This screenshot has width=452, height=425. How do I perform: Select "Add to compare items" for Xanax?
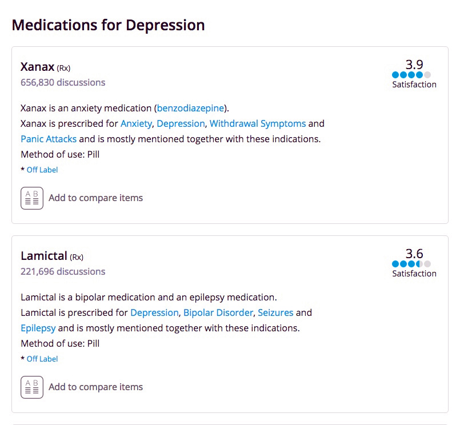tap(95, 198)
